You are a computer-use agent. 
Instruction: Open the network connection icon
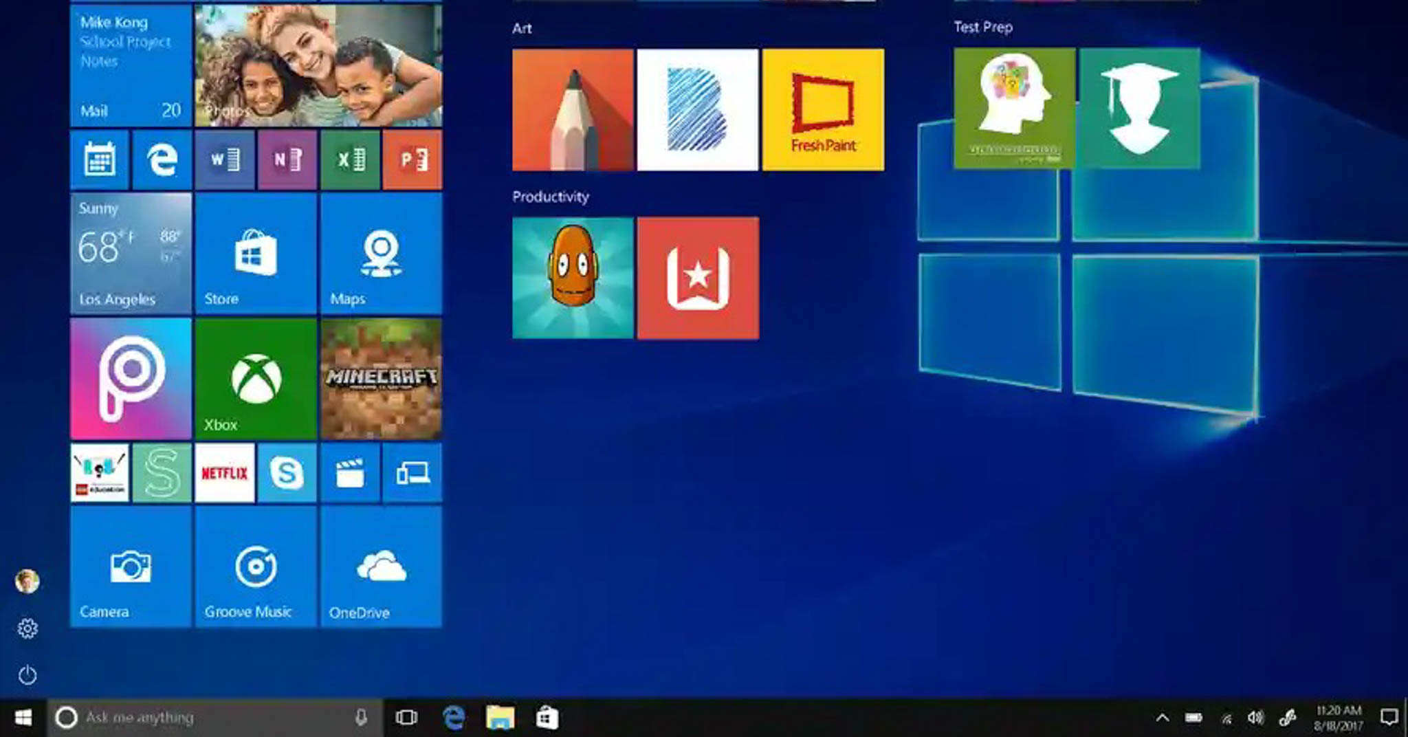tap(1226, 718)
